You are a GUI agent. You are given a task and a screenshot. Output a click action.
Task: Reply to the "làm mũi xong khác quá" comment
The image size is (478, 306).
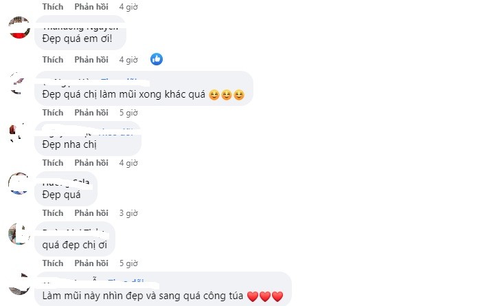click(91, 113)
